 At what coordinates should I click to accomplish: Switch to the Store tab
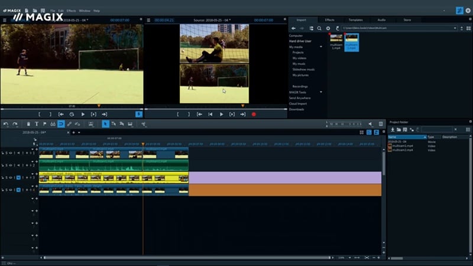coord(407,20)
